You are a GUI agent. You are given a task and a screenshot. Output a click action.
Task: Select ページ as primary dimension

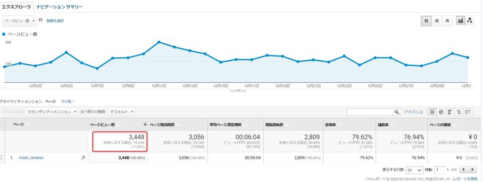click(50, 101)
